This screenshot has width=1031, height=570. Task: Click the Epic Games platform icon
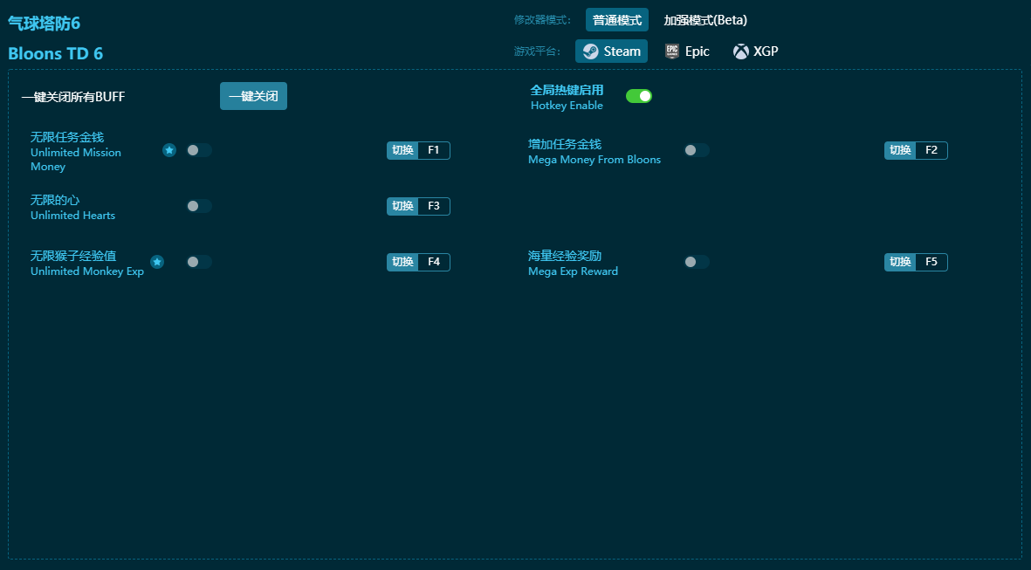coord(671,52)
